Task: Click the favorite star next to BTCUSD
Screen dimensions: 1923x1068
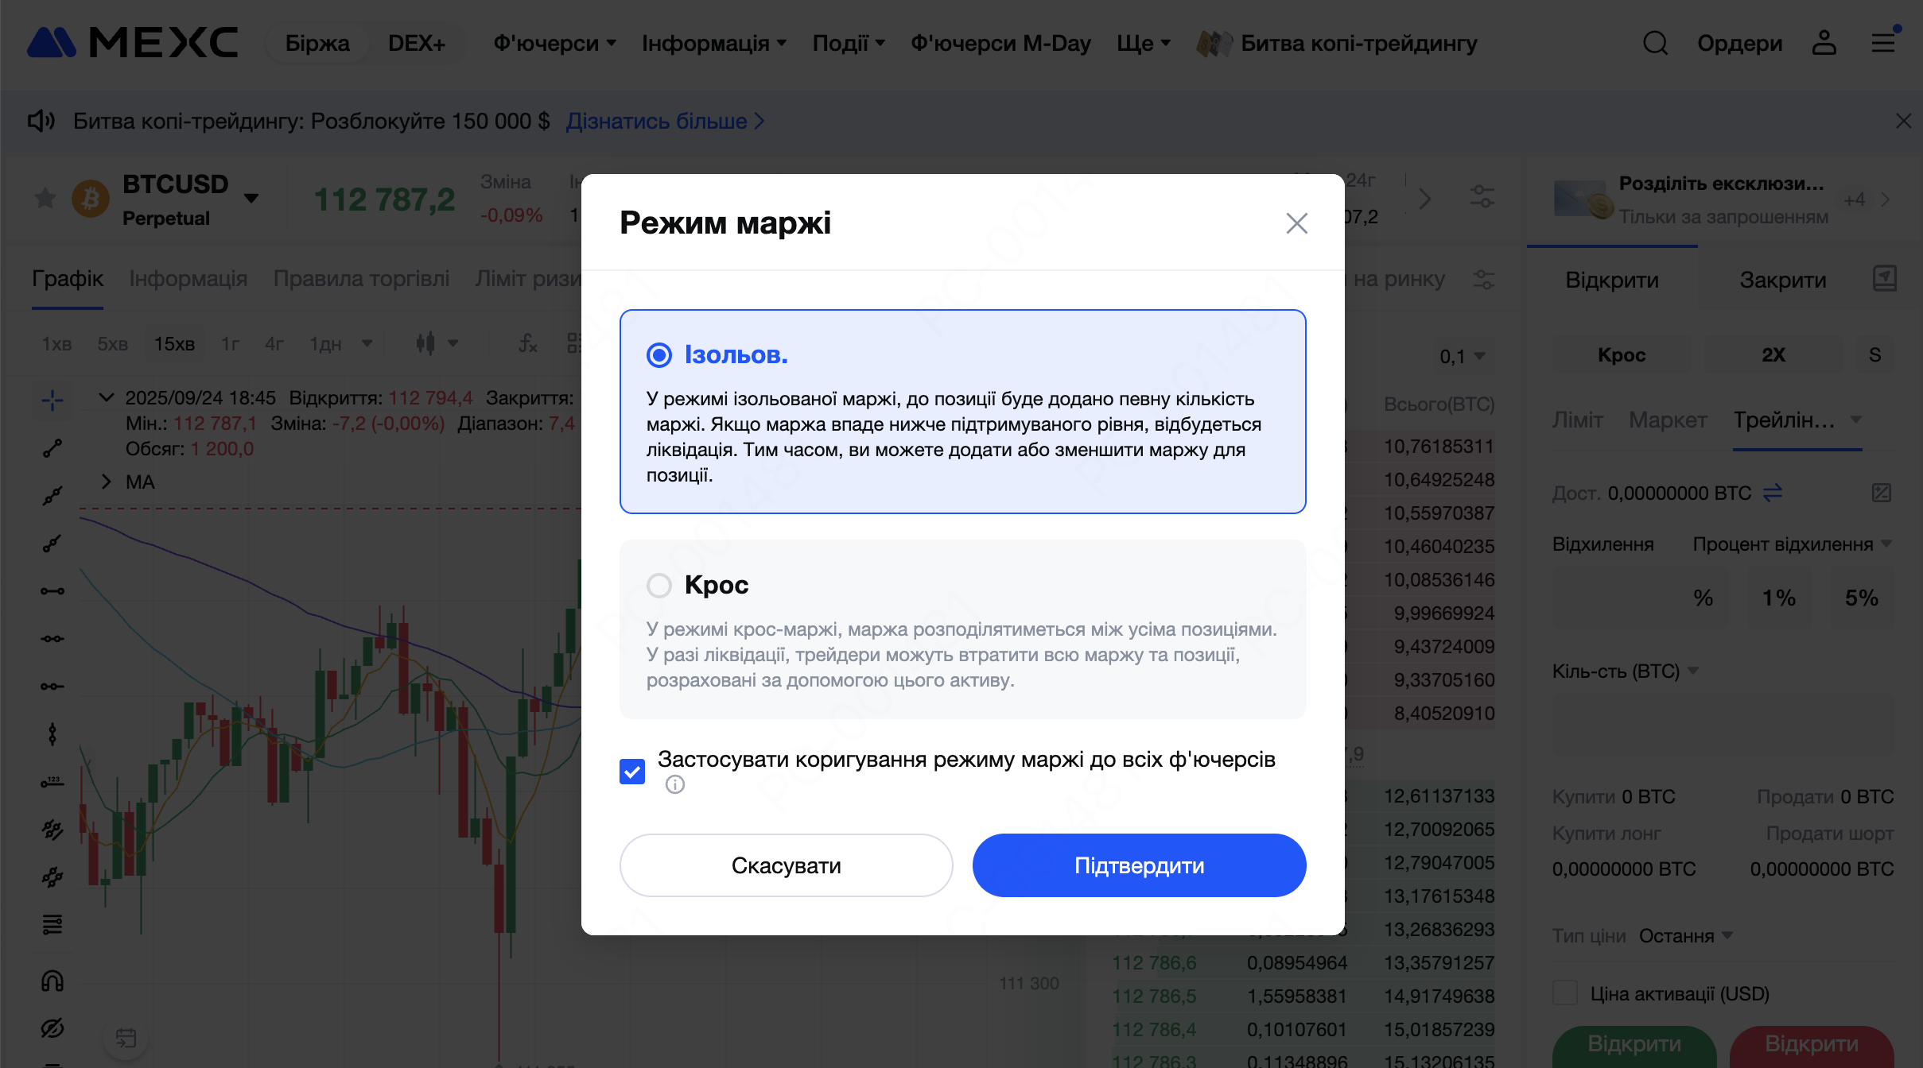Action: tap(45, 198)
